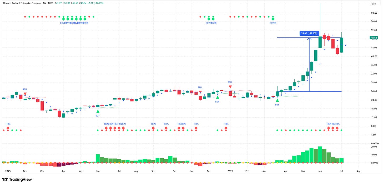
Task: Click the 28.00 price axis label
Action: (x=375, y=83)
